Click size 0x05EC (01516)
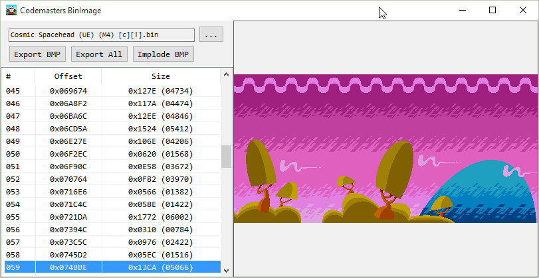539x278 pixels. pos(161,255)
